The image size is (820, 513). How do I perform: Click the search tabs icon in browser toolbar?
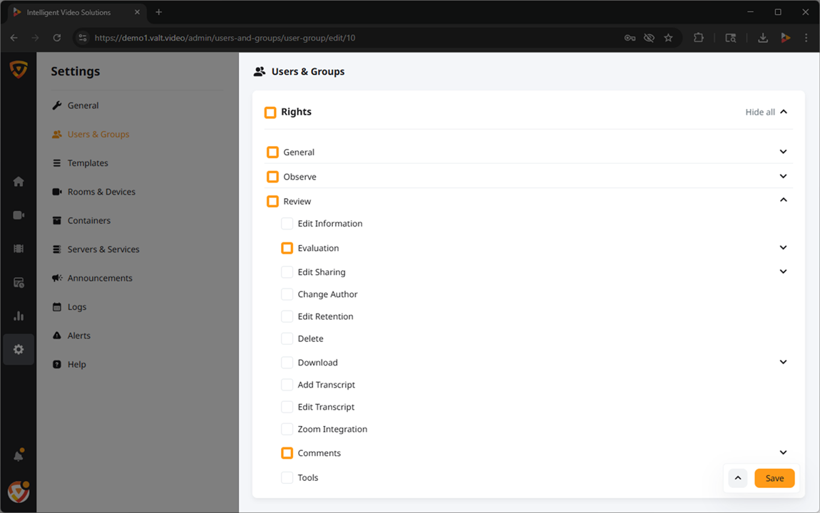click(731, 38)
